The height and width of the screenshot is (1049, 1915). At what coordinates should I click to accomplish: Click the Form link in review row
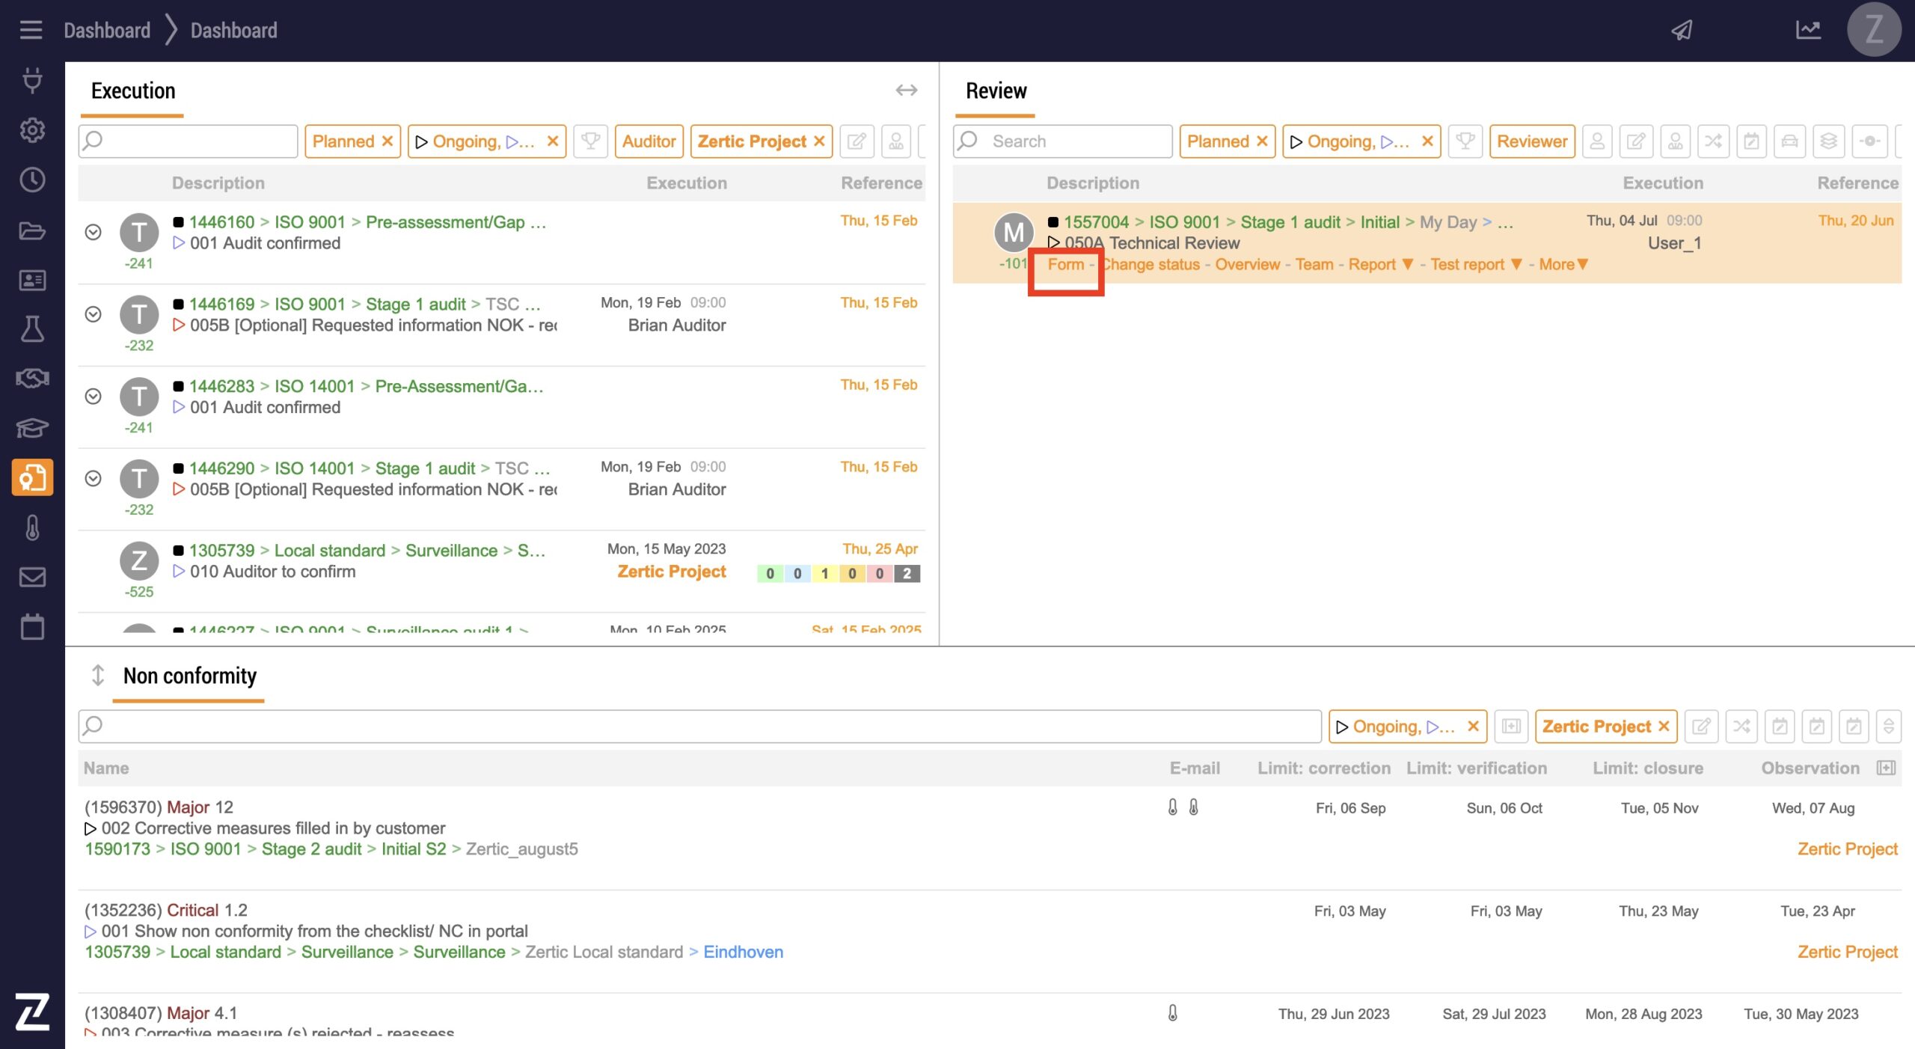tap(1065, 264)
